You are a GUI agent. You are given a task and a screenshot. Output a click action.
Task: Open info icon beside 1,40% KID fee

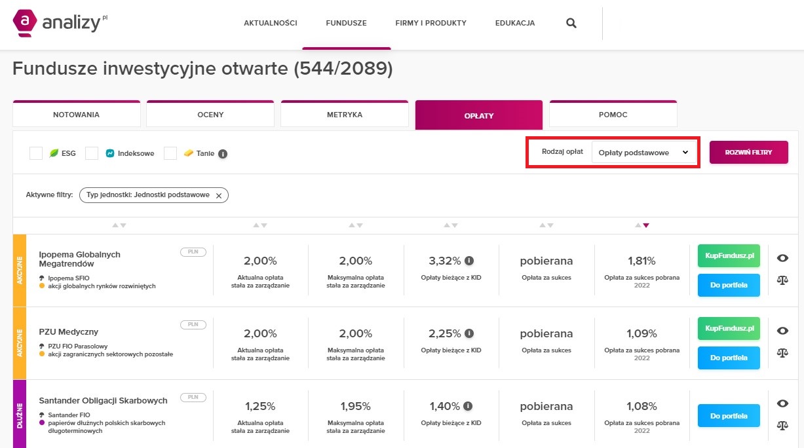pos(469,406)
